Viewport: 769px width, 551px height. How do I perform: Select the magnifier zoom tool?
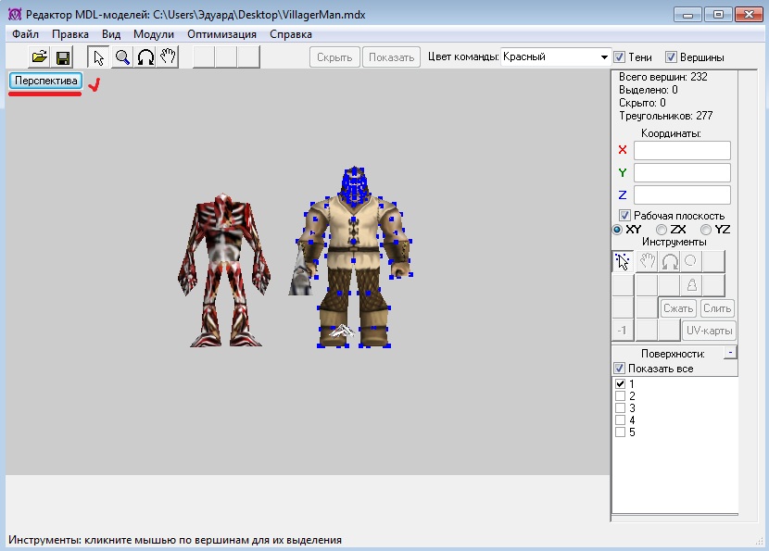pyautogui.click(x=122, y=57)
